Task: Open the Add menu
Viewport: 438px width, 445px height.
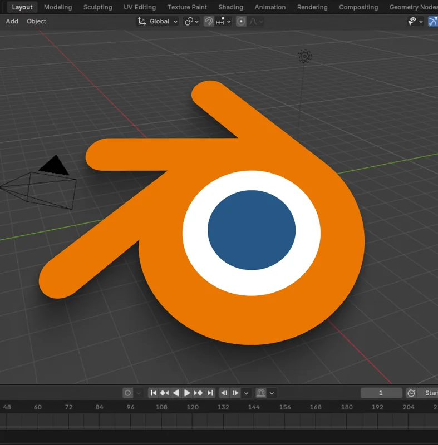Action: pos(12,21)
